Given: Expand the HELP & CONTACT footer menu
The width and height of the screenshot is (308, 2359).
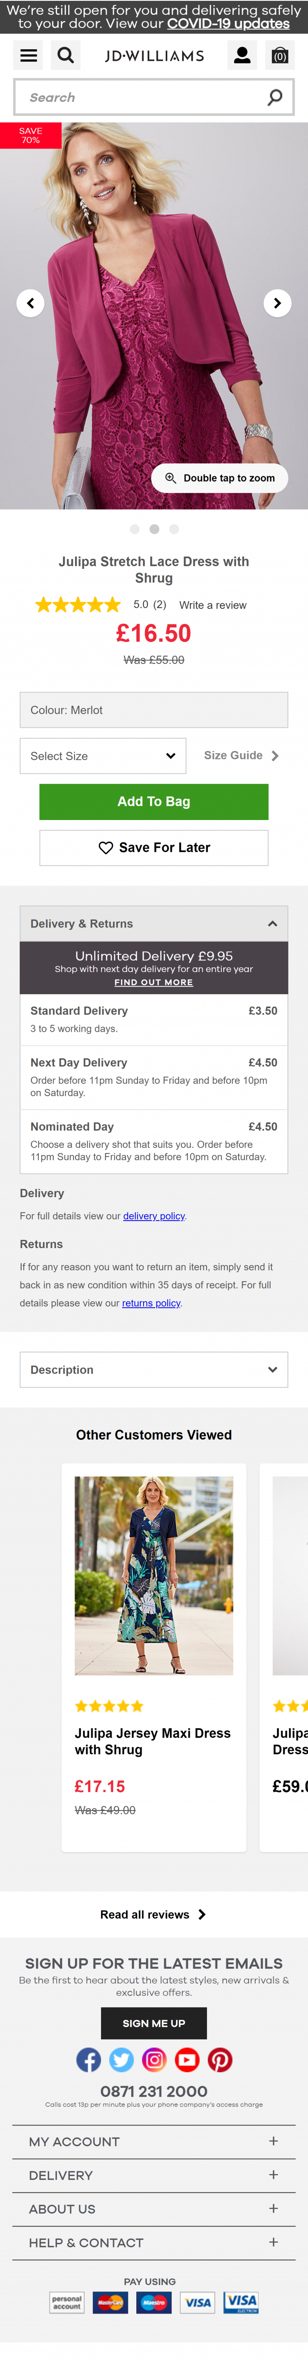Looking at the screenshot, I should click(154, 2242).
